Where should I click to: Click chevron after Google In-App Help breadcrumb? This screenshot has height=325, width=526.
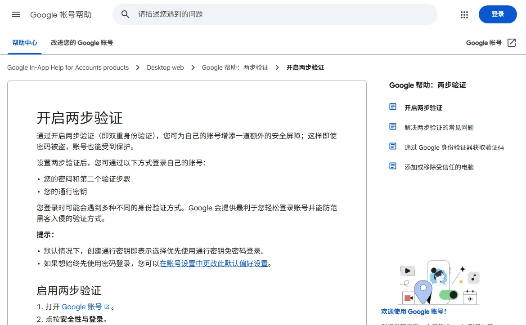(138, 67)
